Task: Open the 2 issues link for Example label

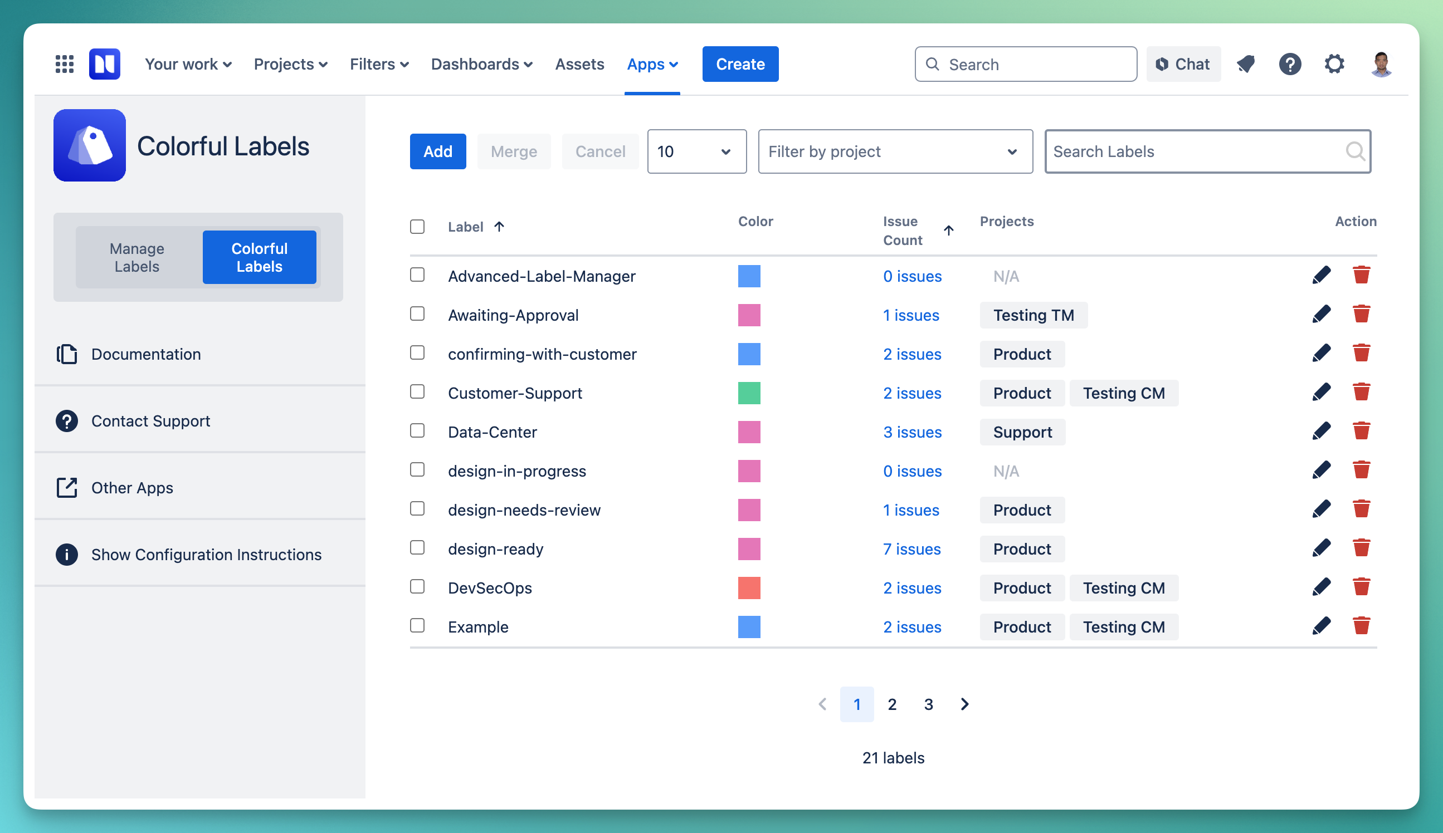Action: (911, 626)
